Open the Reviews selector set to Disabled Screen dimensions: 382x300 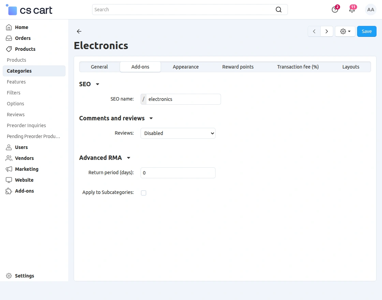coord(178,133)
